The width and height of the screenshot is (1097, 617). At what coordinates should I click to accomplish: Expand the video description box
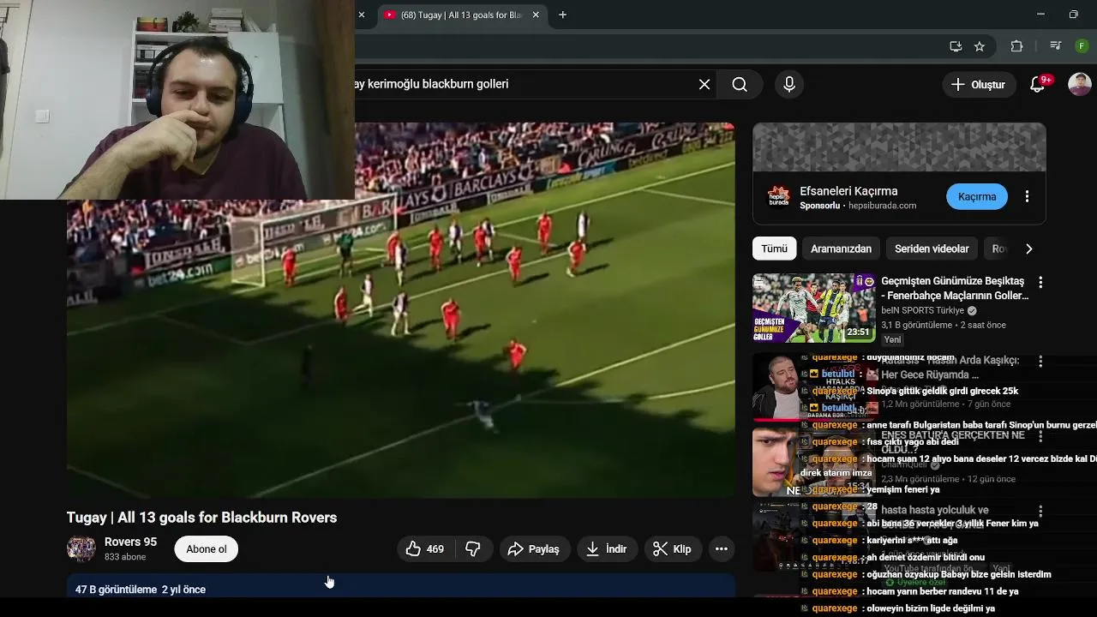coord(400,585)
